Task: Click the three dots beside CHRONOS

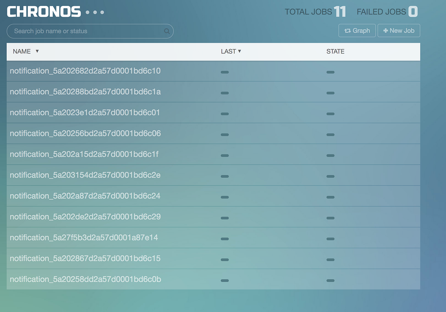Action: coord(95,12)
